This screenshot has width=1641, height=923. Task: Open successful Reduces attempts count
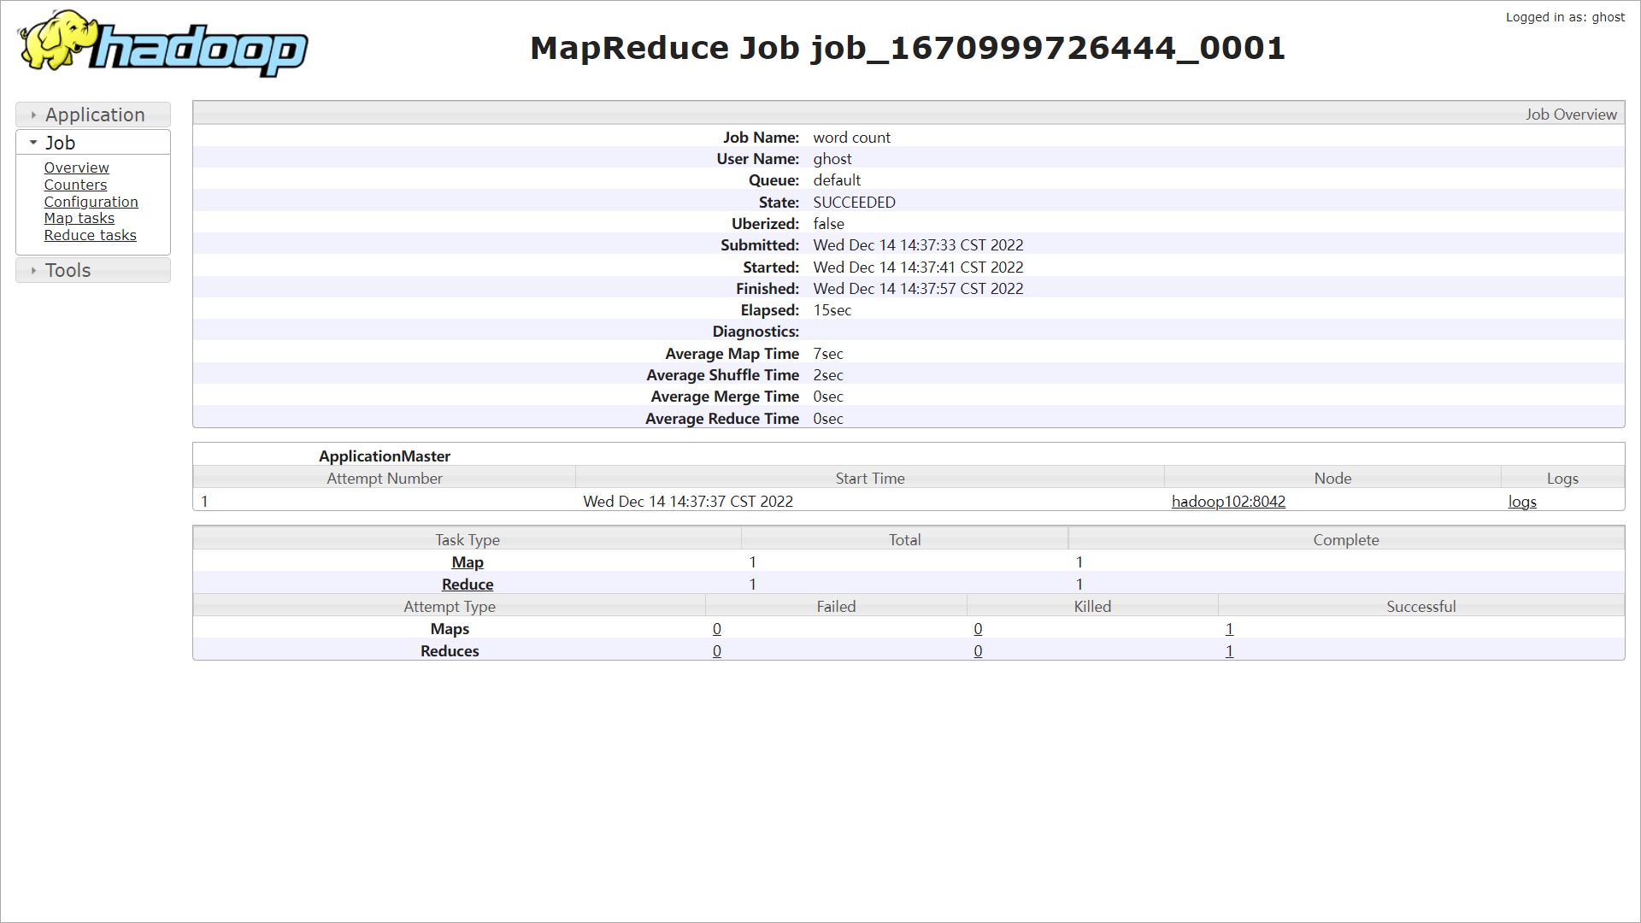1229,651
